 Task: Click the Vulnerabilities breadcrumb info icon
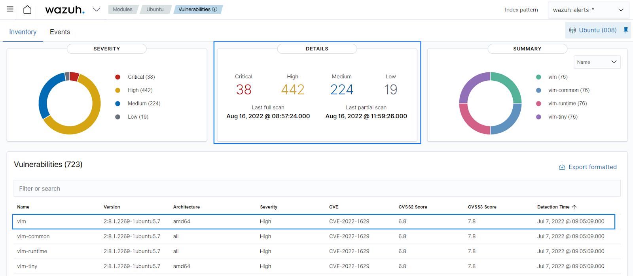215,9
